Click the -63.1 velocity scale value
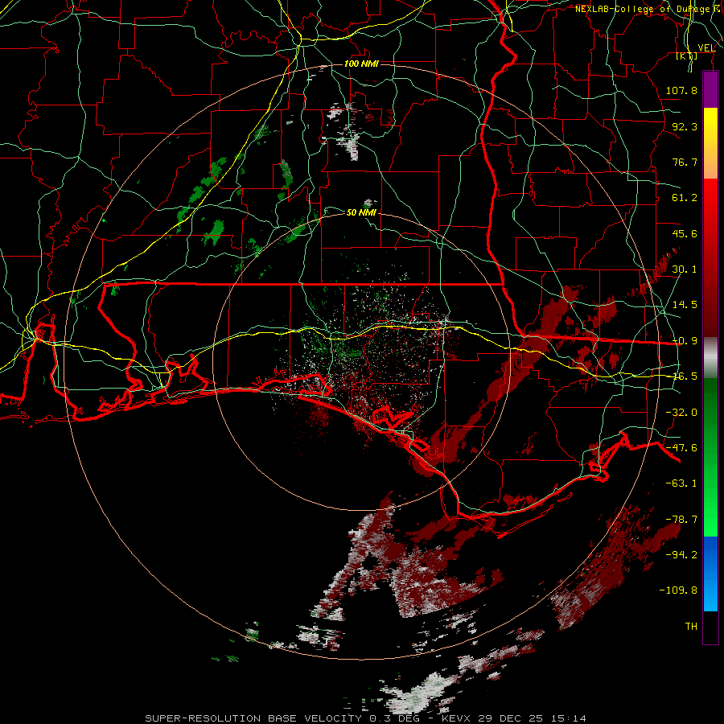Image resolution: width=724 pixels, height=724 pixels. [681, 483]
